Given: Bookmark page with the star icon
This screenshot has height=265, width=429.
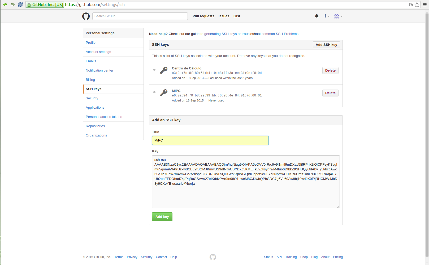Looking at the screenshot, I should [417, 5].
